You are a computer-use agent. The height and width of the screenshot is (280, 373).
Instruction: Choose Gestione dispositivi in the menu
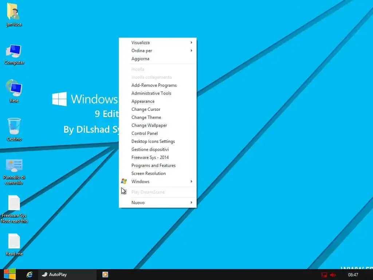158,149
